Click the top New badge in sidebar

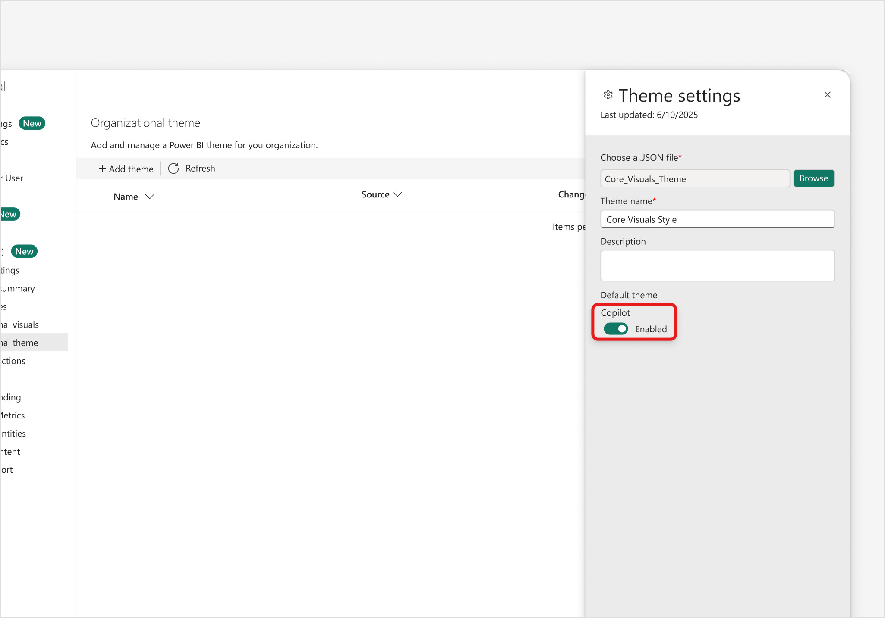[x=32, y=123]
